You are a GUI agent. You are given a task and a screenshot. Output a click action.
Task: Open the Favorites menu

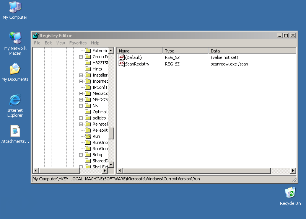78,43
